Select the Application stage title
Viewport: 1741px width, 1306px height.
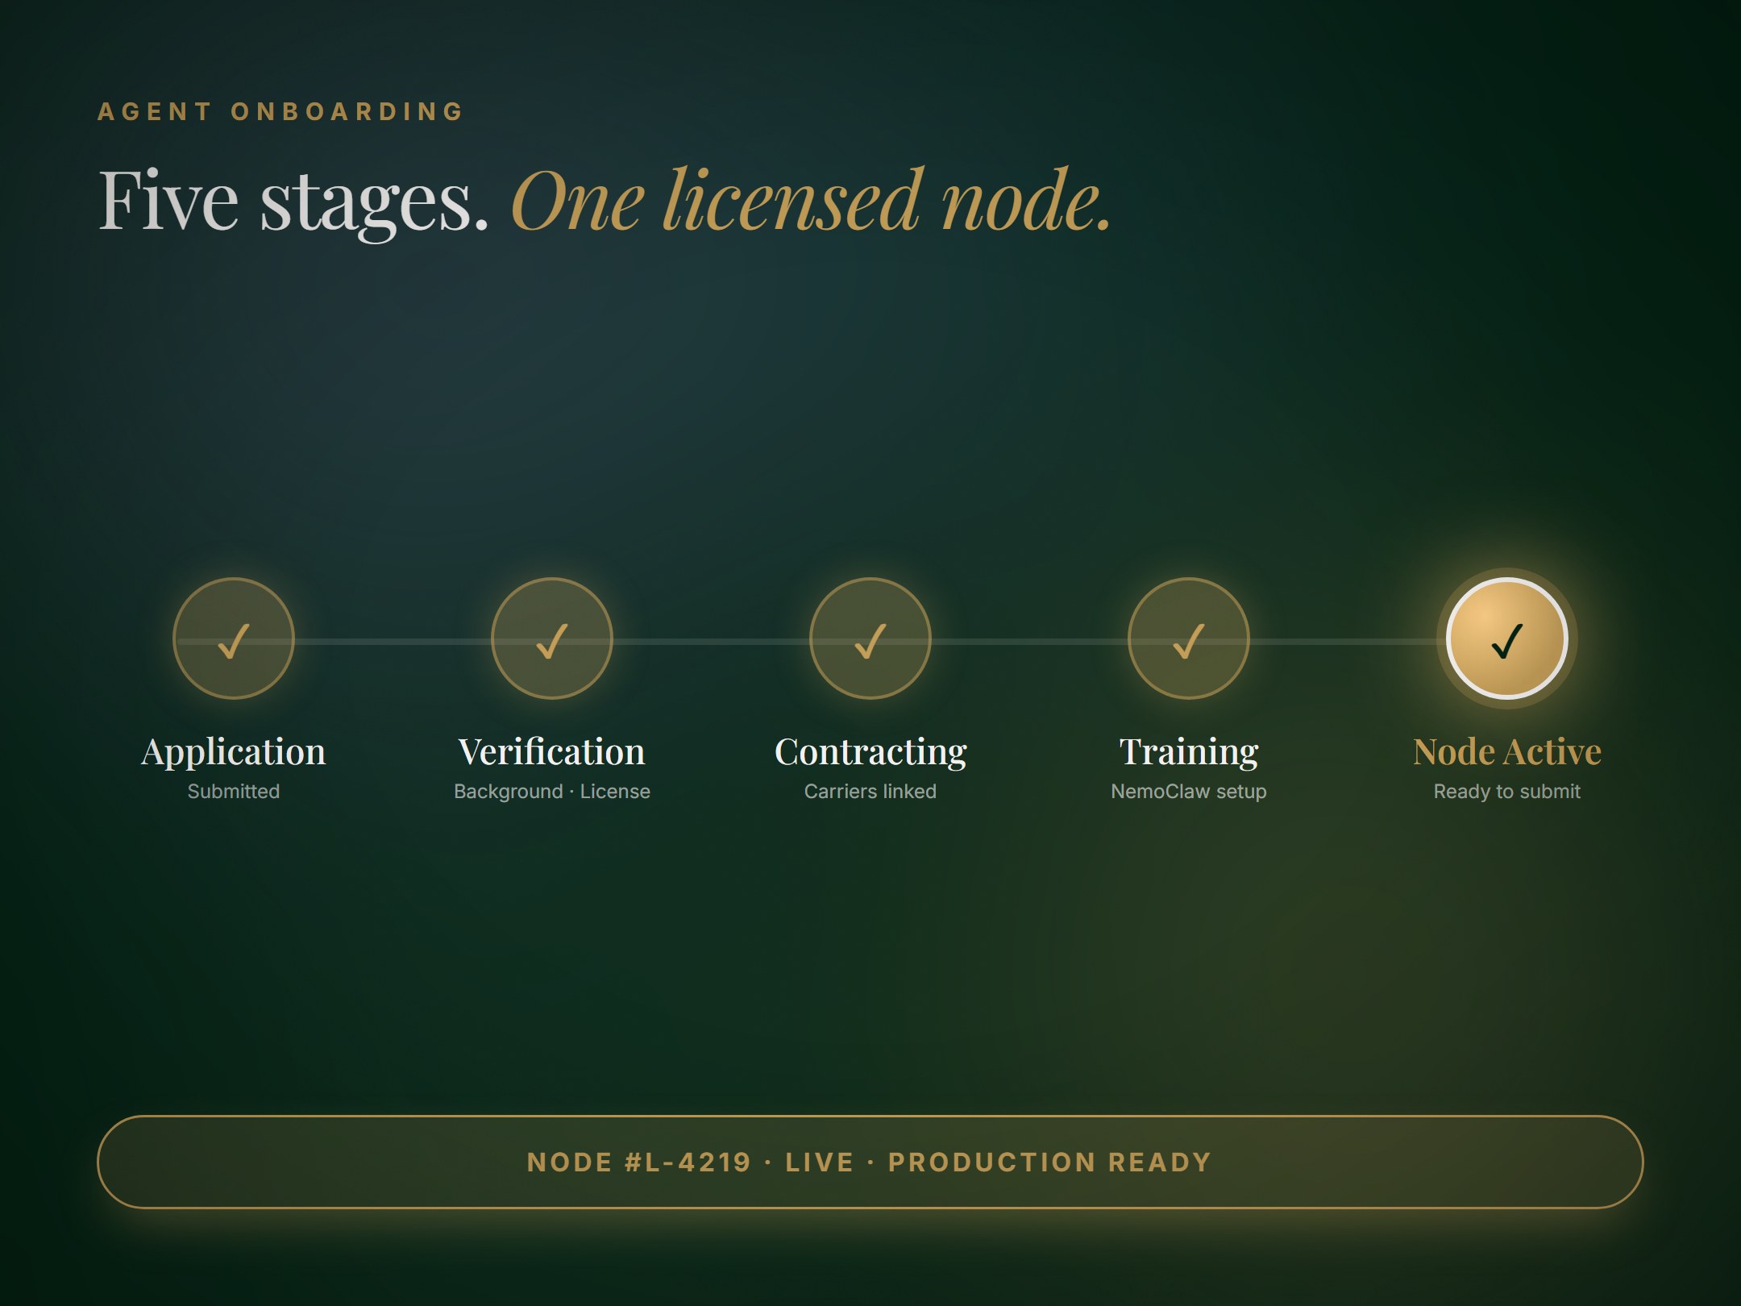(x=234, y=751)
